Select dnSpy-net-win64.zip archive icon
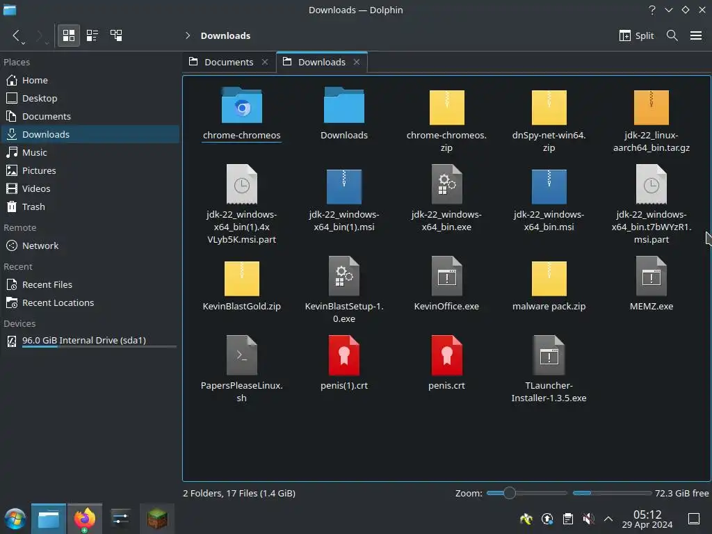This screenshot has width=712, height=534. tap(549, 107)
